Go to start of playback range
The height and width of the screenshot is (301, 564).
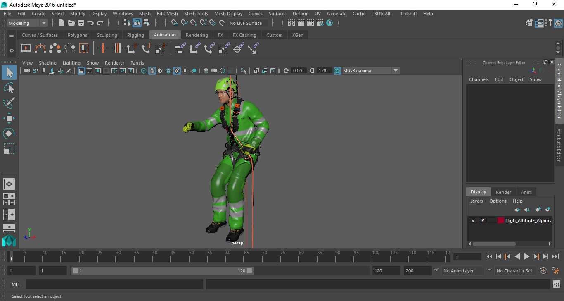[x=489, y=256]
